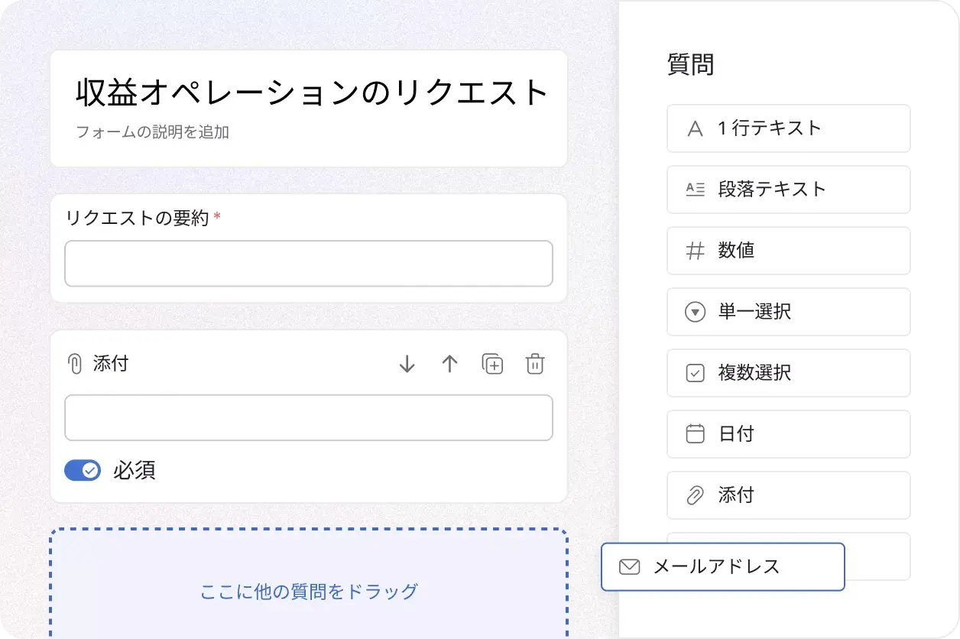
Task: Click the リクエストの要約 label
Action: [138, 218]
